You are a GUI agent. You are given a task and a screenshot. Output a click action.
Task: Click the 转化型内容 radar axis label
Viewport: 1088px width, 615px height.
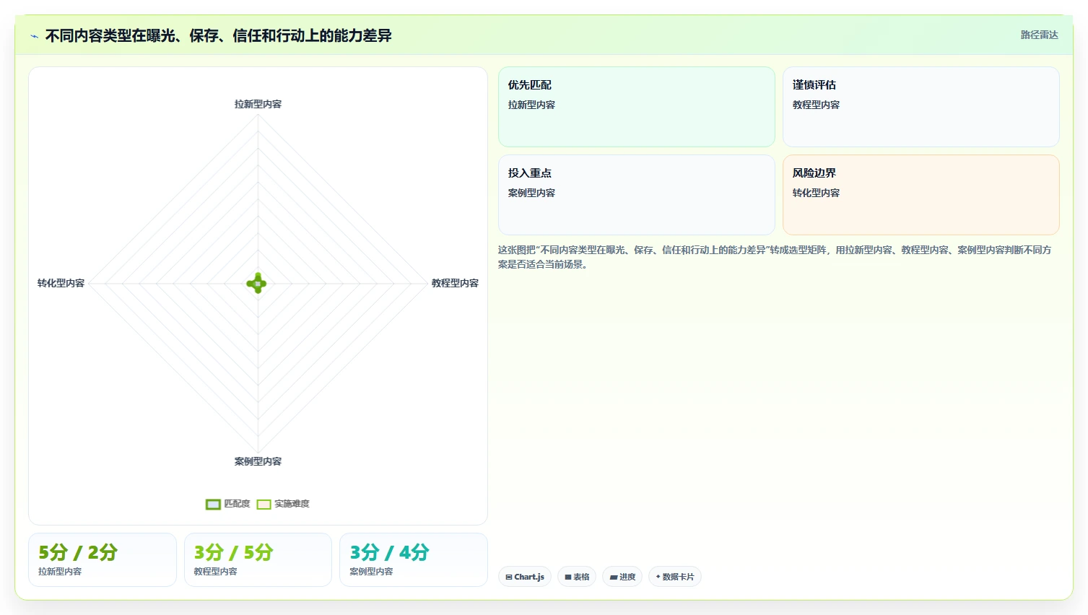[x=61, y=283]
